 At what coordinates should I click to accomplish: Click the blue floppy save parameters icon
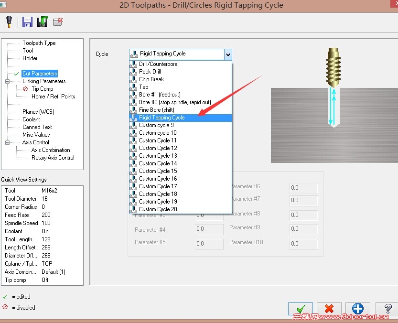click(27, 22)
